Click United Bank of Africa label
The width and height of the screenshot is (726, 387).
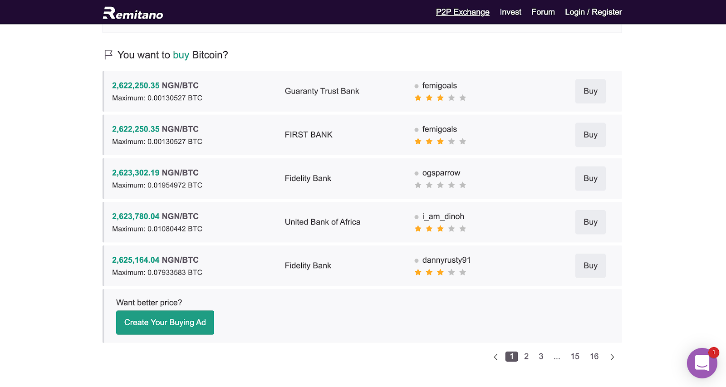(322, 222)
